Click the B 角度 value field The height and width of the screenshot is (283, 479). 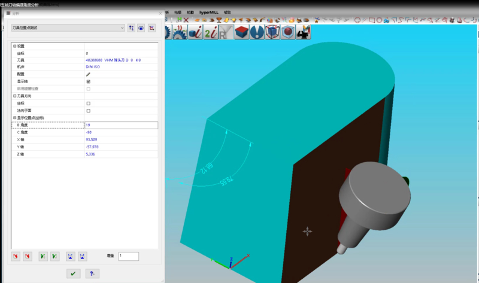(121, 125)
